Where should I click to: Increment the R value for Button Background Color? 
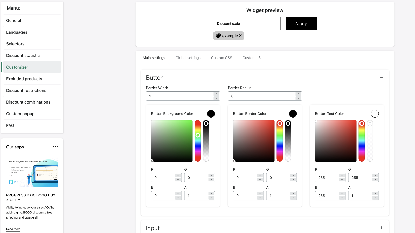click(x=178, y=176)
